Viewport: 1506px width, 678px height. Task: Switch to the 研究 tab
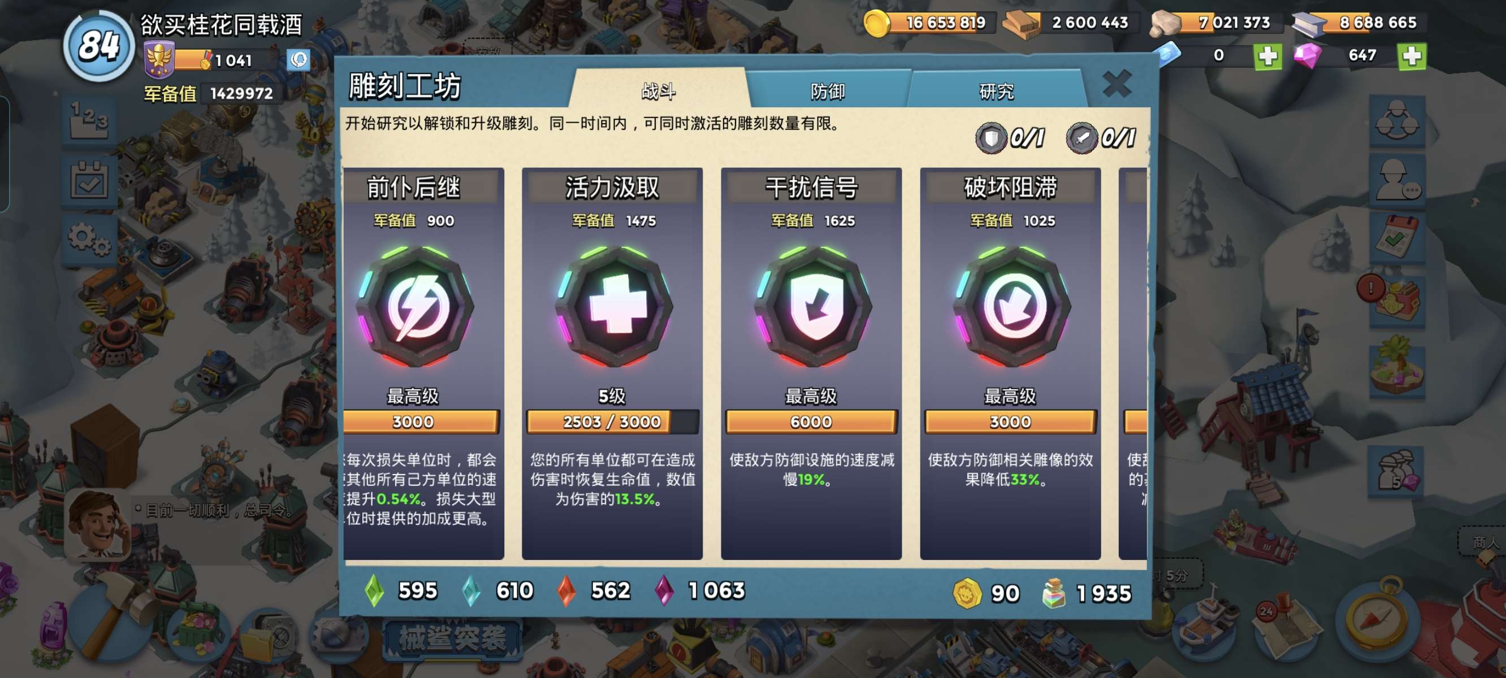pyautogui.click(x=996, y=90)
